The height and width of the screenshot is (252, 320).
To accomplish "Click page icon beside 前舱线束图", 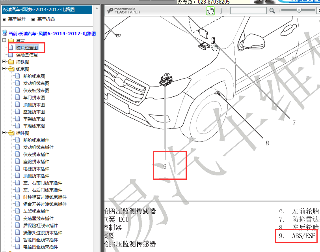I will pyautogui.click(x=18, y=76).
